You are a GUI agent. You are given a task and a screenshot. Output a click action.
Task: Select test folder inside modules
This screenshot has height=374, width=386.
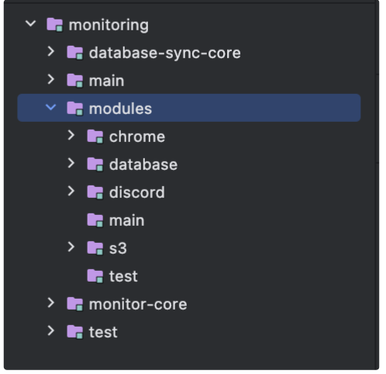123,276
